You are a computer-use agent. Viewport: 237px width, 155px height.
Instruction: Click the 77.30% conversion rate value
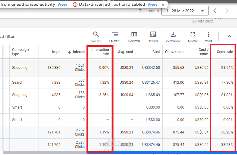(227, 83)
